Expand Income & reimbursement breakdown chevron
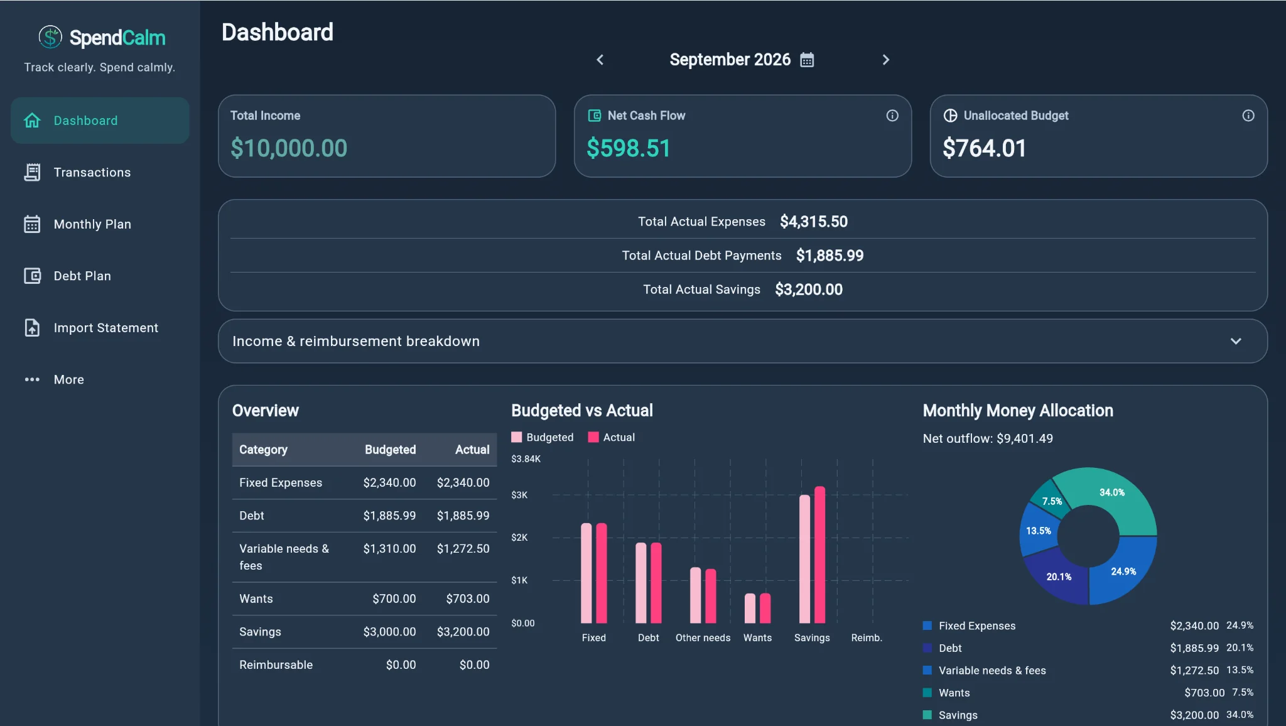This screenshot has width=1286, height=726. pyautogui.click(x=1236, y=341)
